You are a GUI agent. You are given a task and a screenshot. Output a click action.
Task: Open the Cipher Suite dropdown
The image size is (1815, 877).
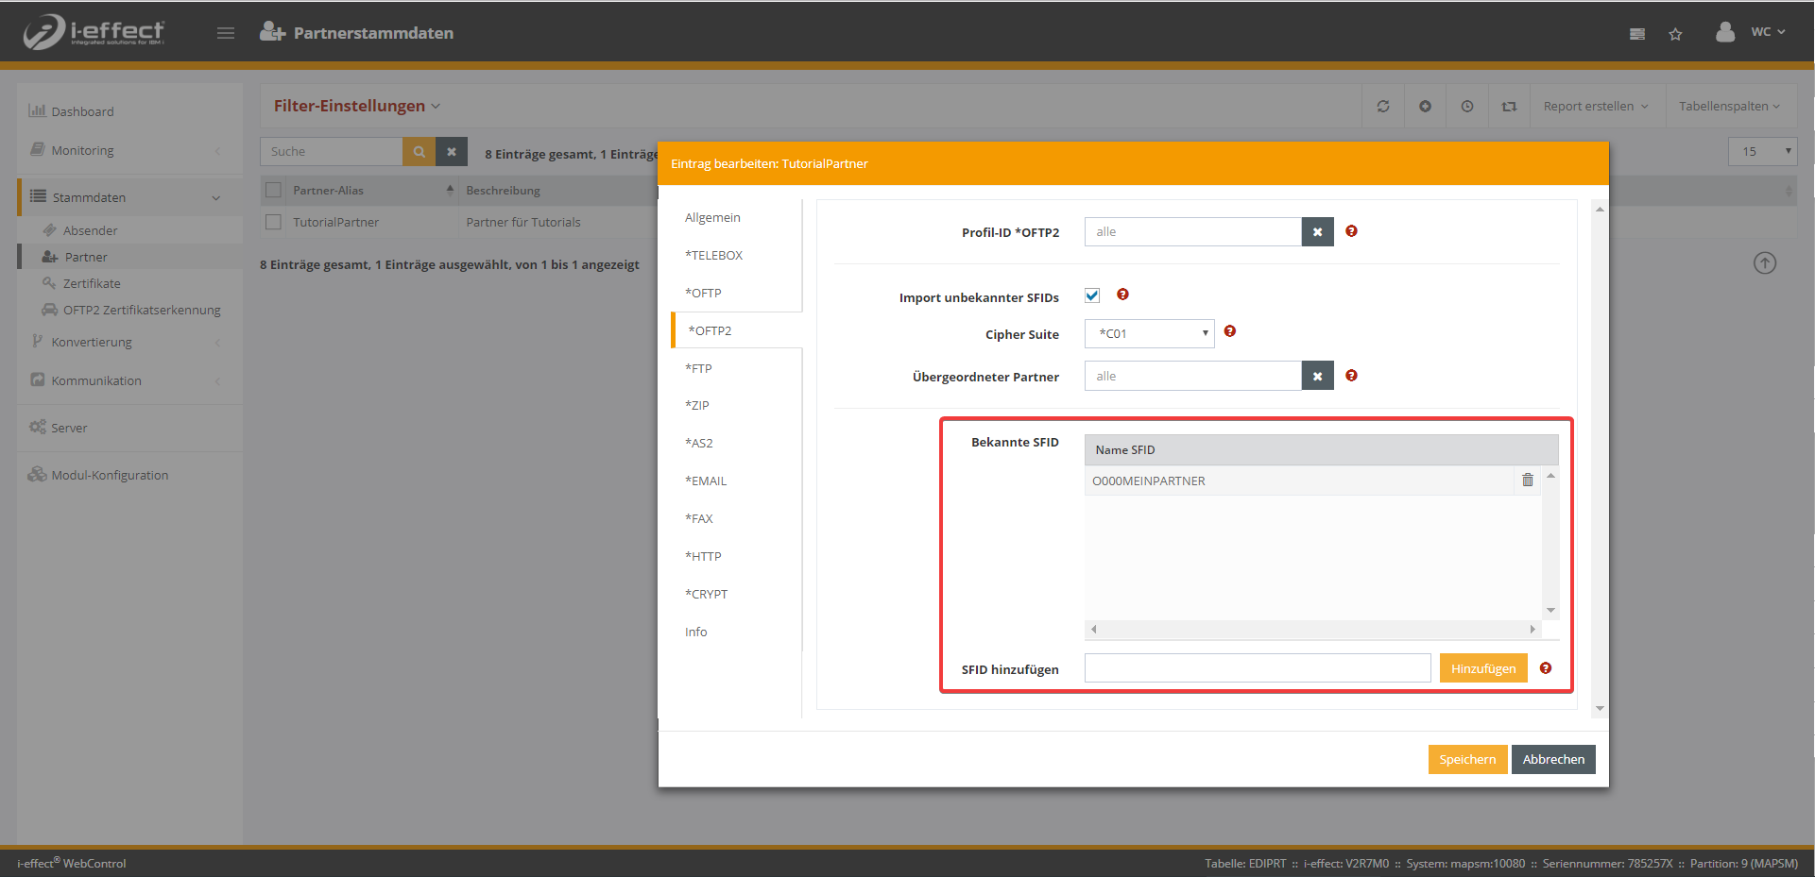(x=1149, y=333)
